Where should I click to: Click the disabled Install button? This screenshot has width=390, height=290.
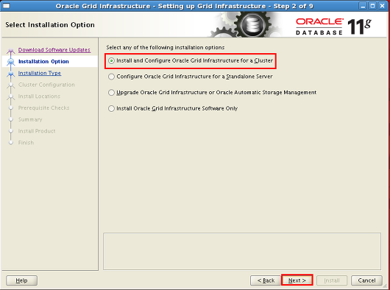click(x=332, y=280)
